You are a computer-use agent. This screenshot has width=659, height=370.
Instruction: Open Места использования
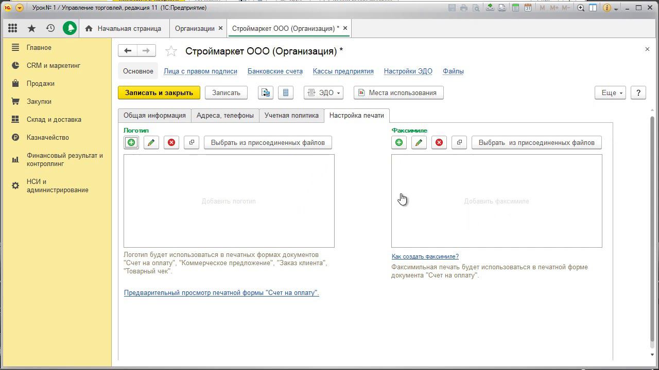(x=398, y=92)
